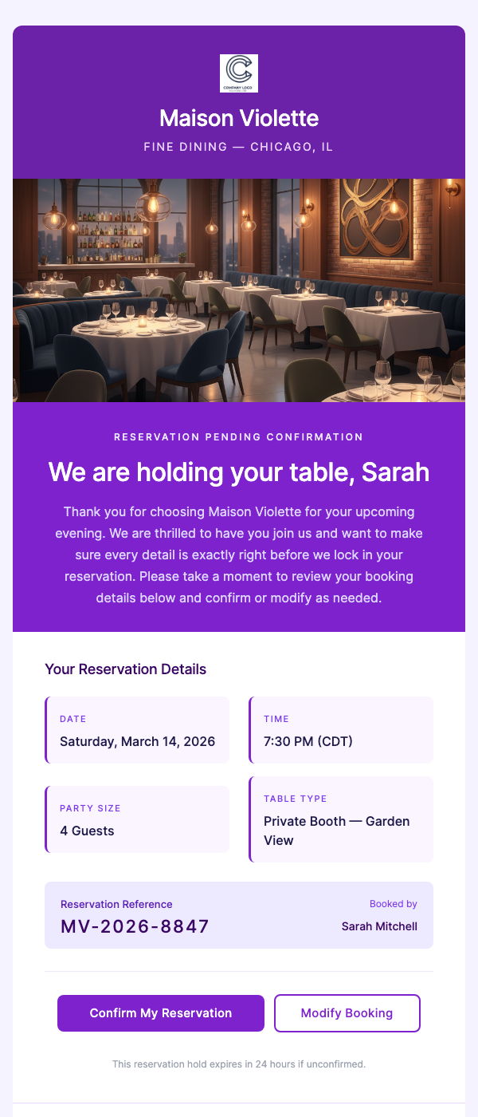
Task: Click the RESERVATION PENDING CONFIRMATION label
Action: tap(238, 436)
